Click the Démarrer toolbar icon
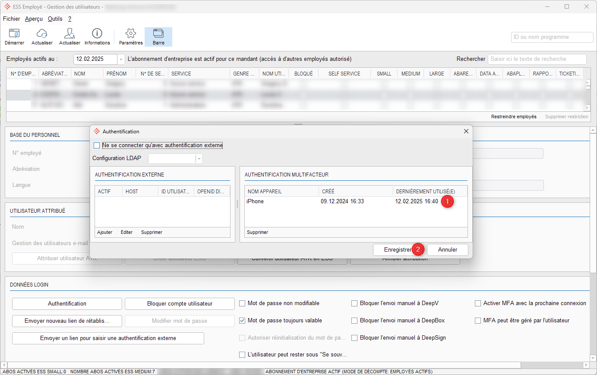597x375 pixels. click(14, 34)
